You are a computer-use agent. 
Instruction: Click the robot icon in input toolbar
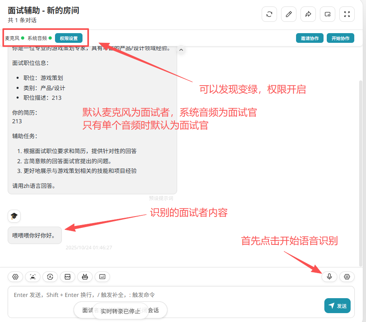85,277
